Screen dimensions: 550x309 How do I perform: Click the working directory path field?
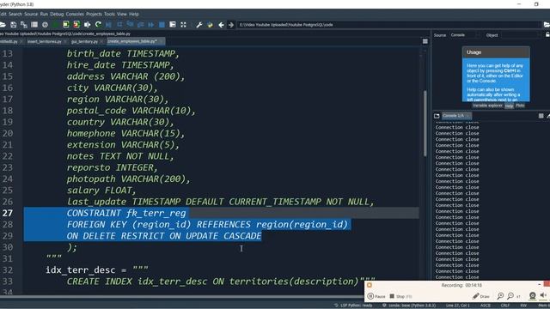coord(388,25)
